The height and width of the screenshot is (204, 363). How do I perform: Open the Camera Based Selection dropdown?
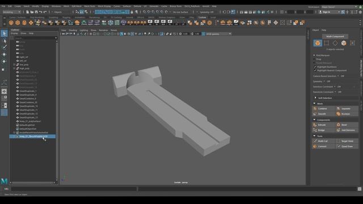[338, 76]
